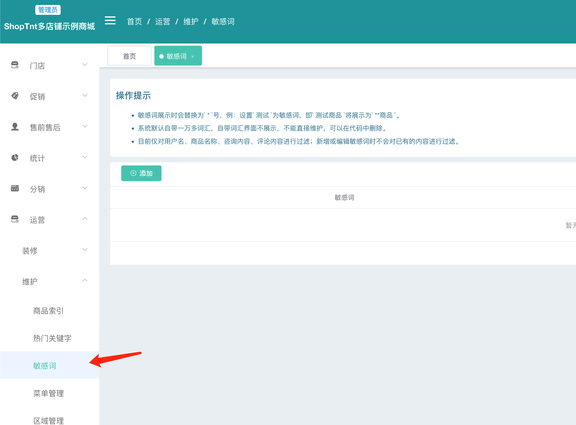Collapse the 运营 menu chevron
The image size is (576, 425).
point(85,219)
